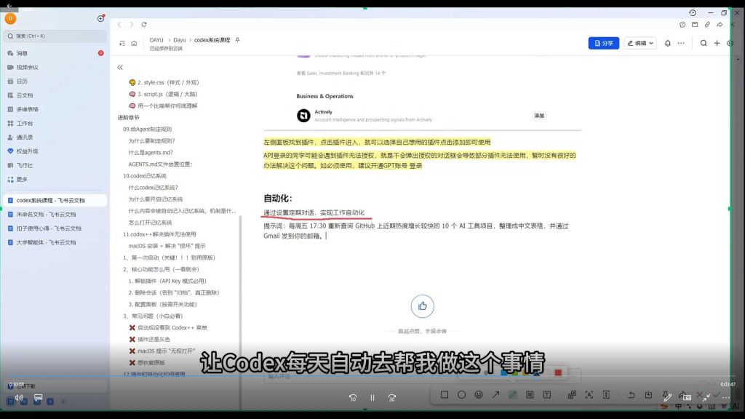Click the orange user avatar
The image size is (745, 419).
(10, 18)
